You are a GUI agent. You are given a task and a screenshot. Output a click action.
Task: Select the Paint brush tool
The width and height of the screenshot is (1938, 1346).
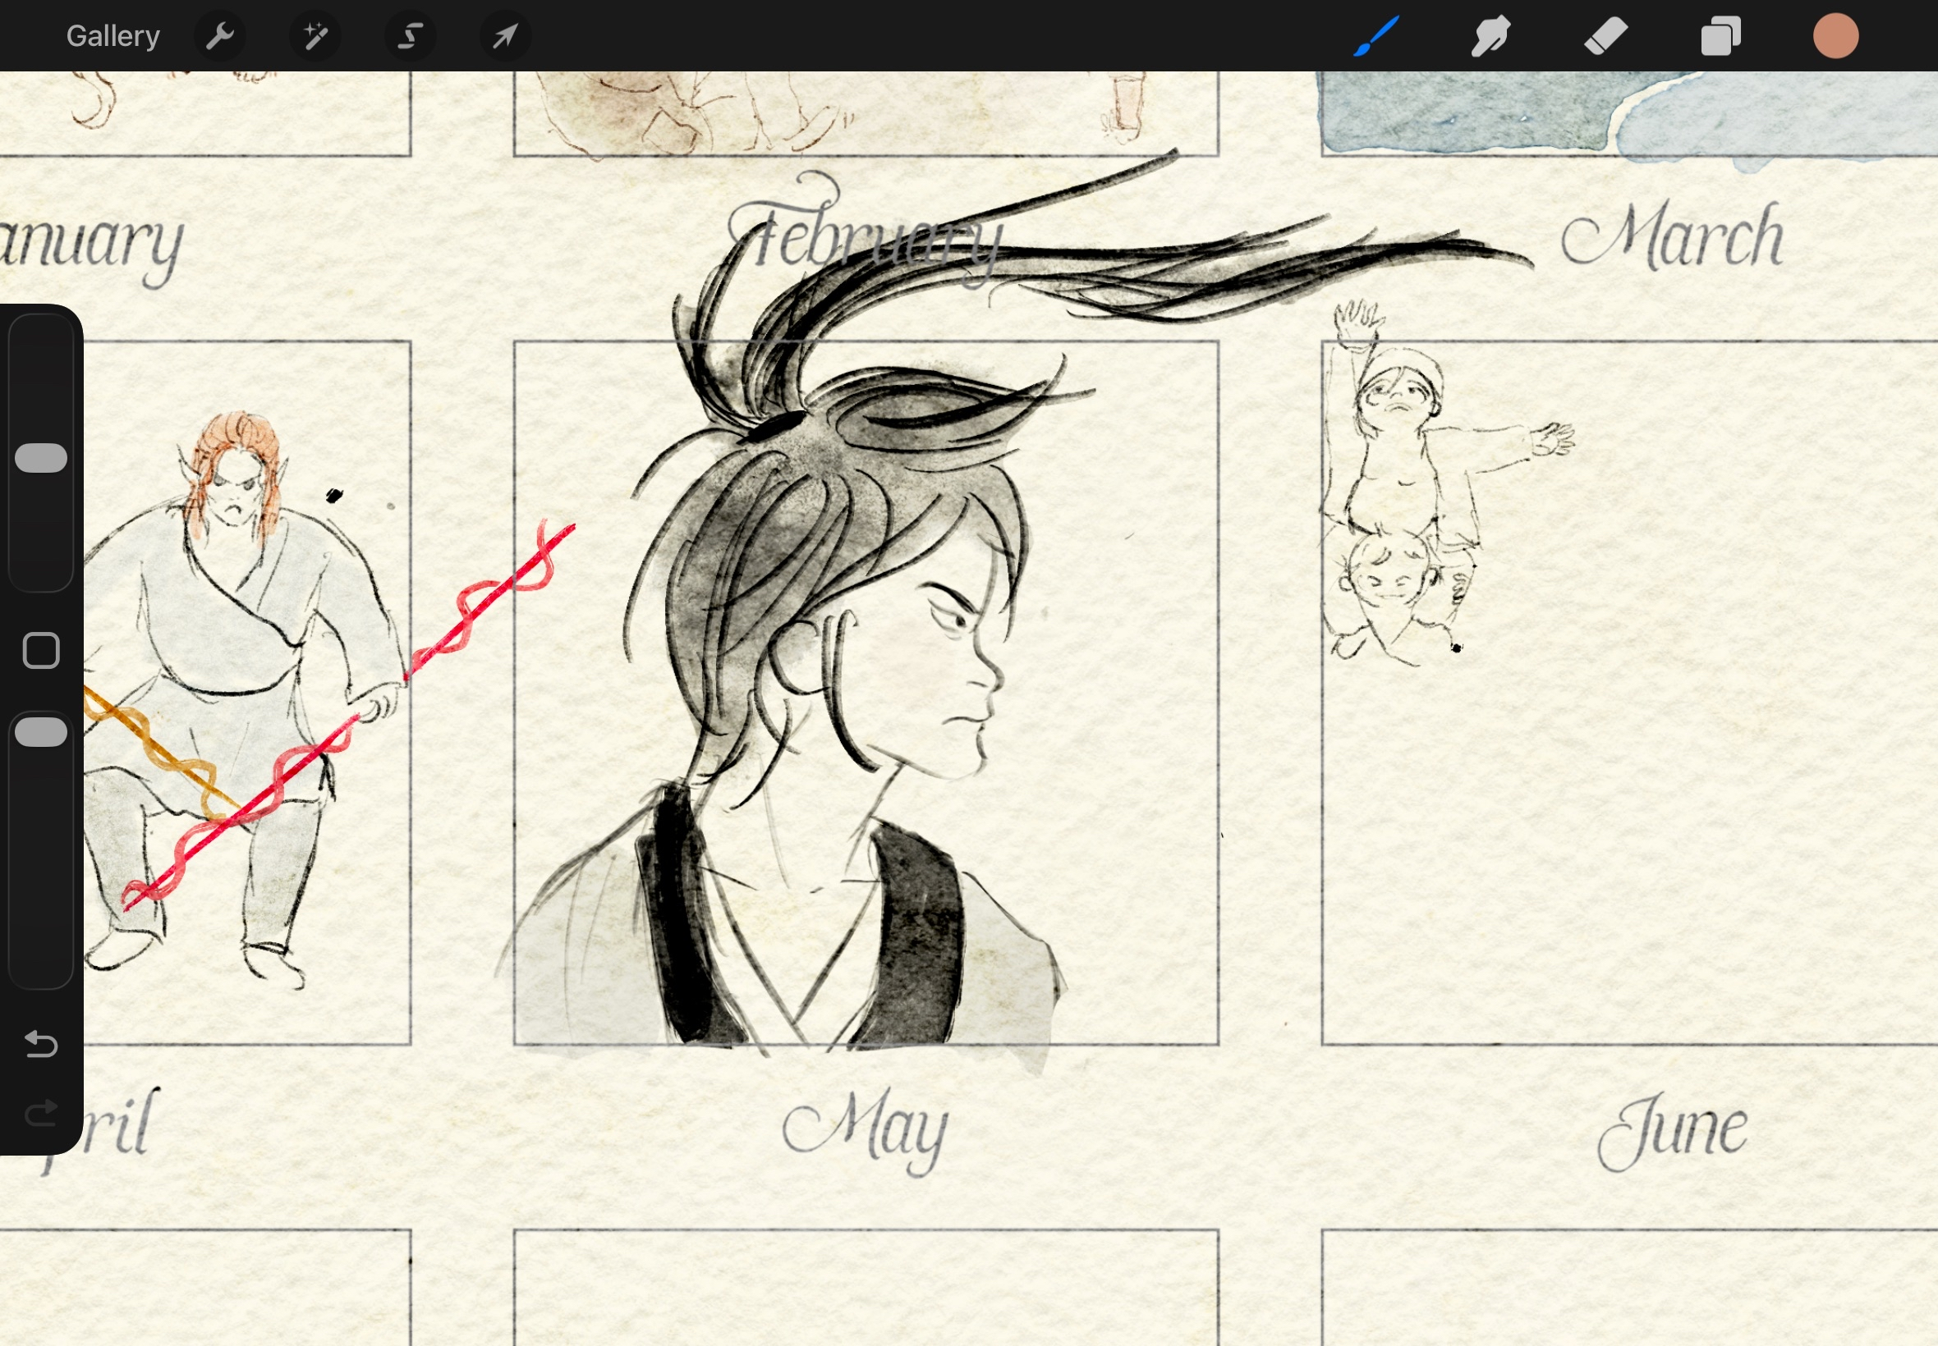(1376, 36)
